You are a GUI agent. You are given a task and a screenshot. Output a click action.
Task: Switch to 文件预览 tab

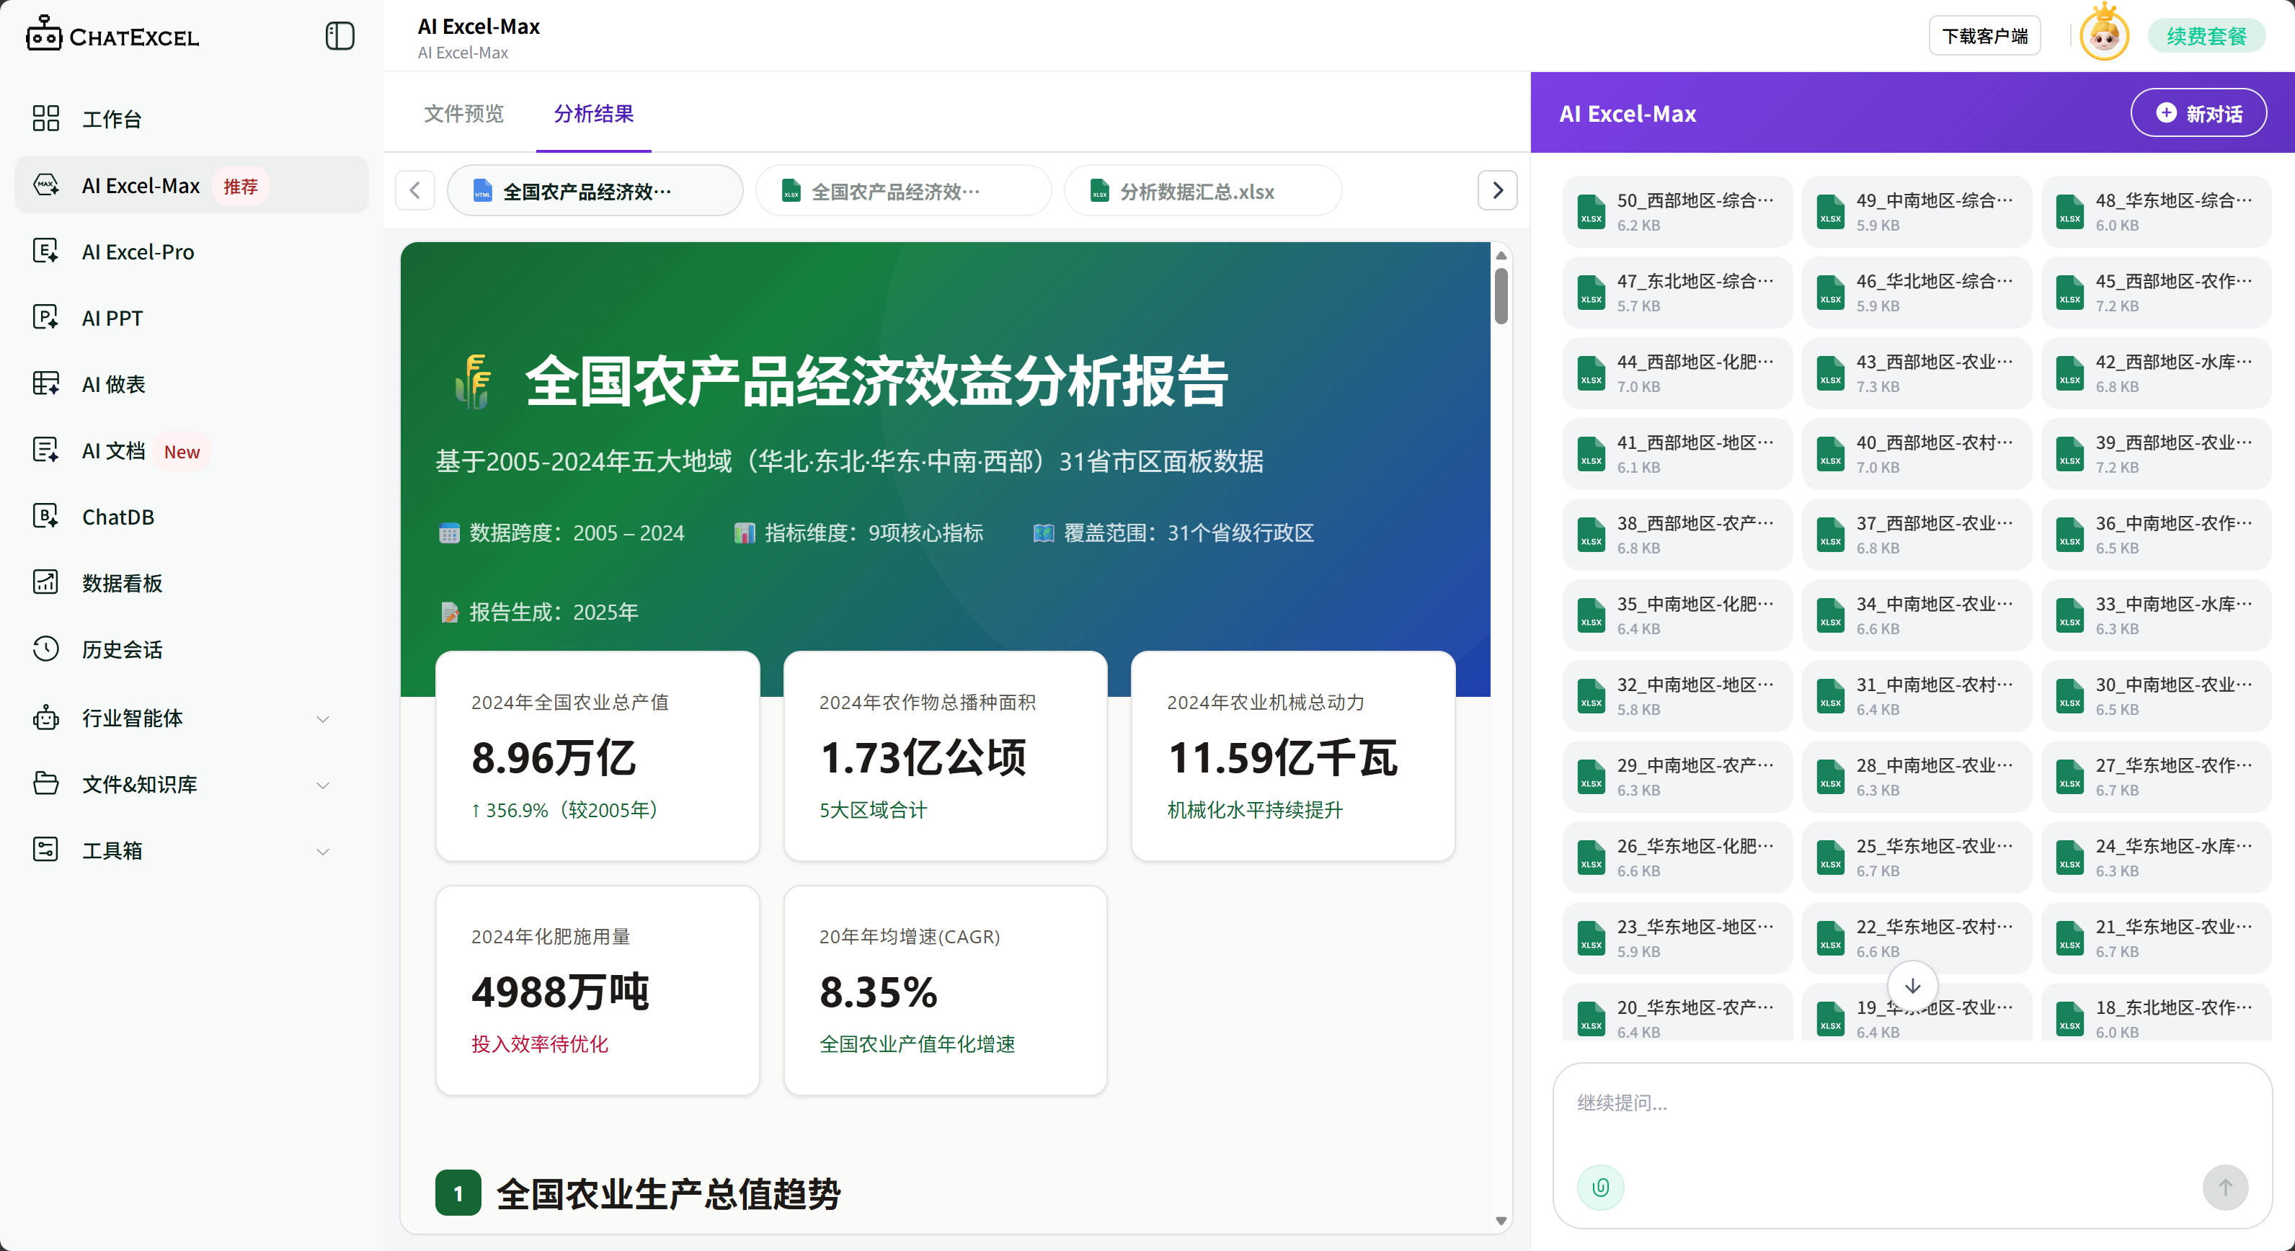click(463, 114)
